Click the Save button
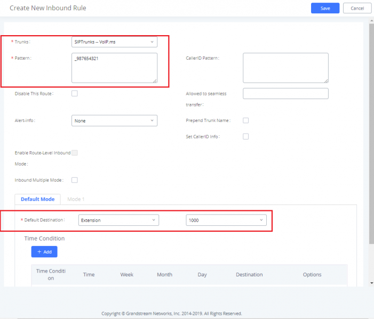The width and height of the screenshot is (374, 319). (x=325, y=8)
